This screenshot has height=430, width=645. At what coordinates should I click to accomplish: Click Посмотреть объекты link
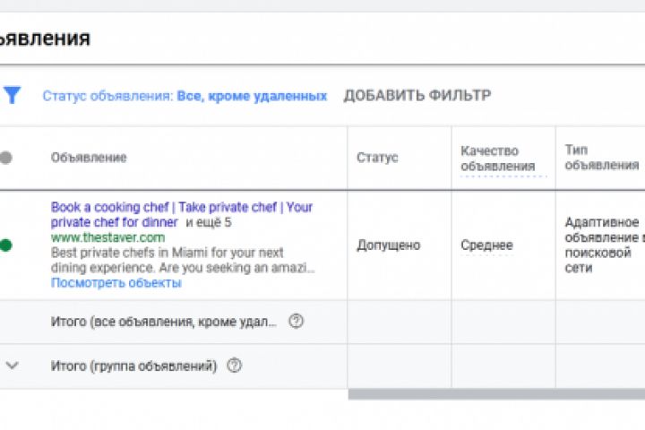[x=116, y=282]
